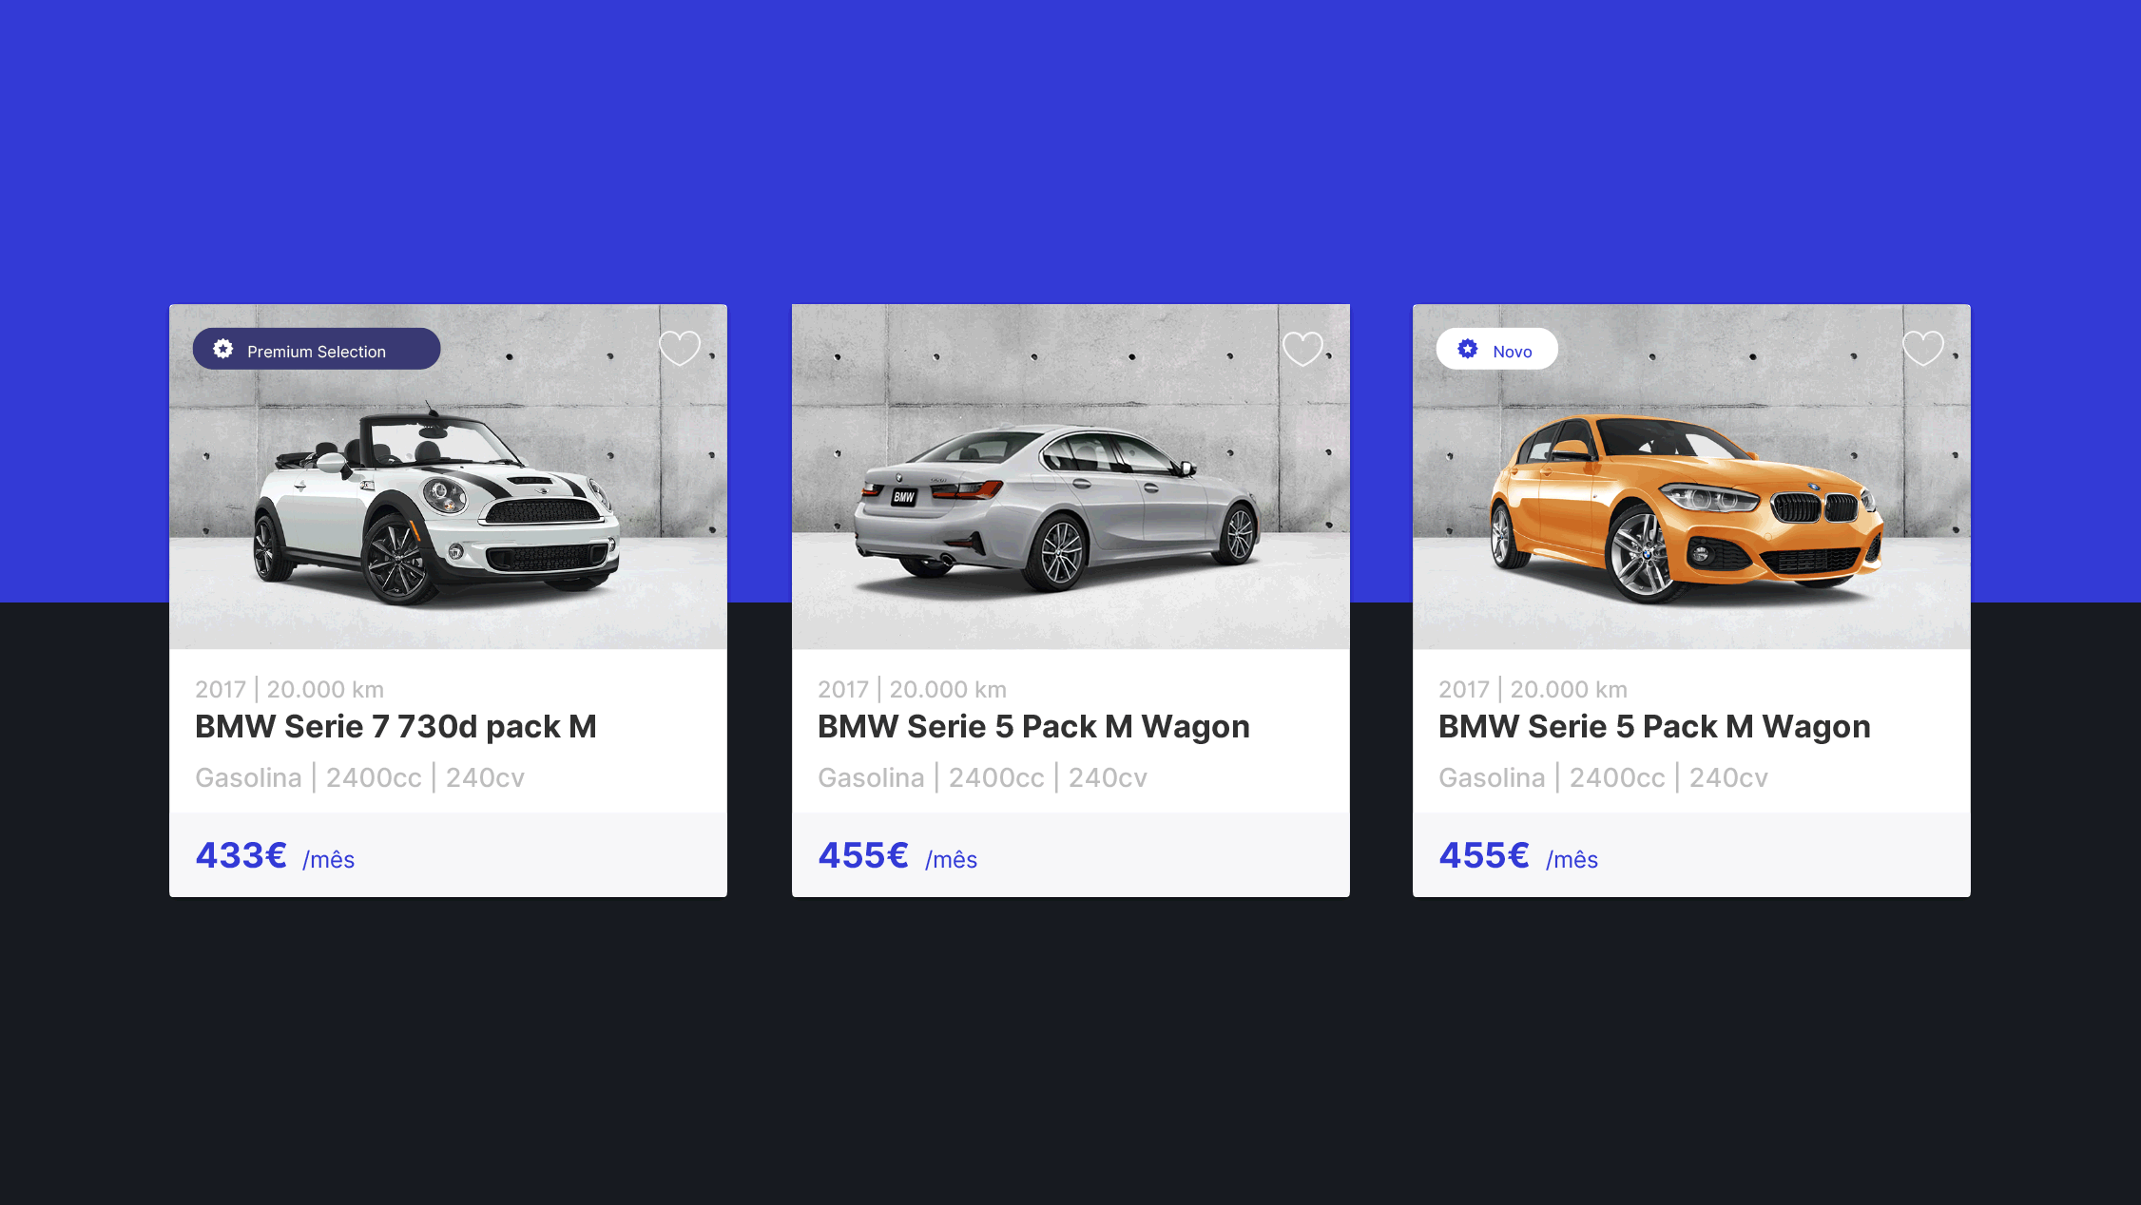Open the orange BMW hatchback photo

pos(1691,477)
